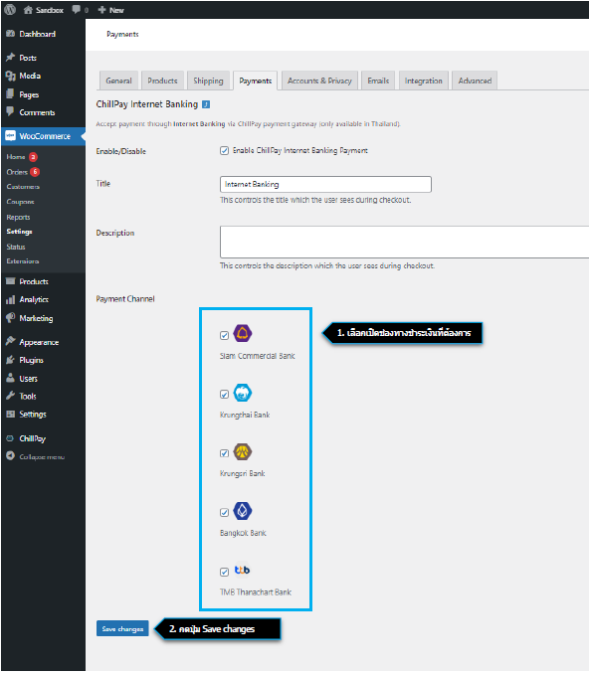
Task: Open WooCommerce Settings submenu link
Action: pos(19,232)
